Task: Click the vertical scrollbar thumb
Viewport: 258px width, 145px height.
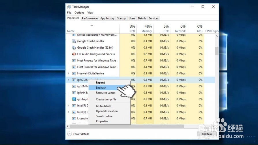Action: point(217,51)
